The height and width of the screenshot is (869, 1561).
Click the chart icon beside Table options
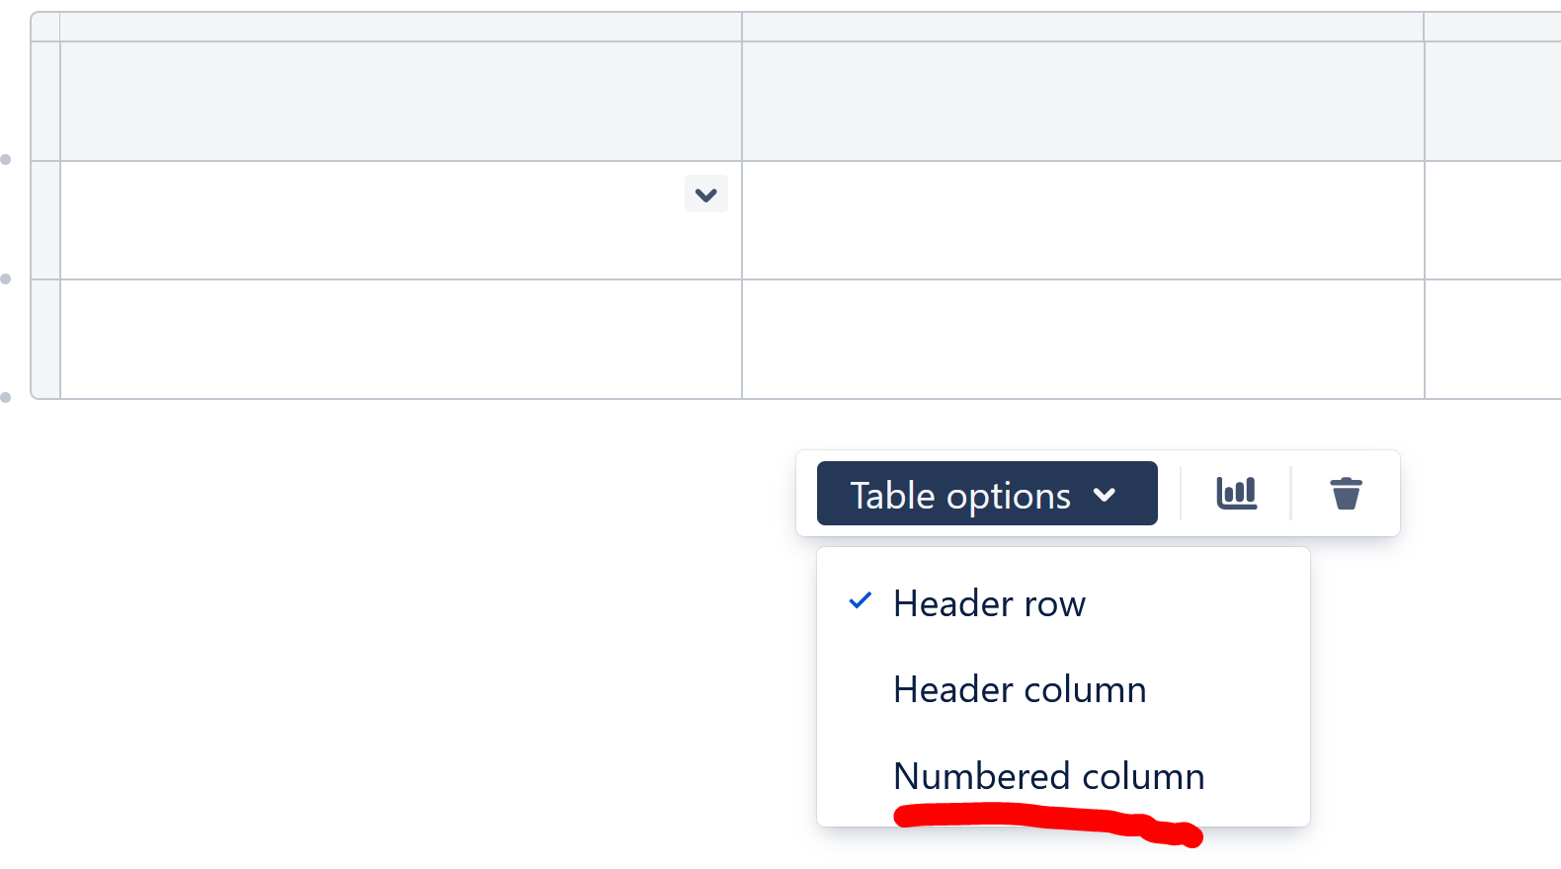tap(1237, 493)
